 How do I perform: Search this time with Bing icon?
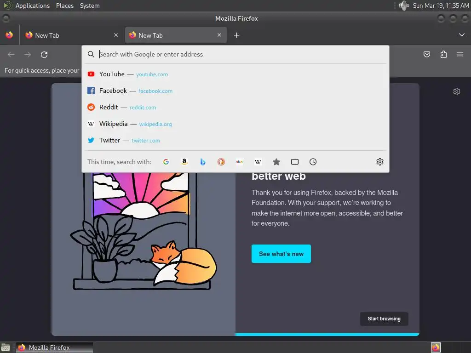pyautogui.click(x=203, y=162)
